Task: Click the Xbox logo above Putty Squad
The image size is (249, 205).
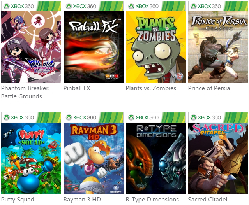Action: tap(7, 117)
